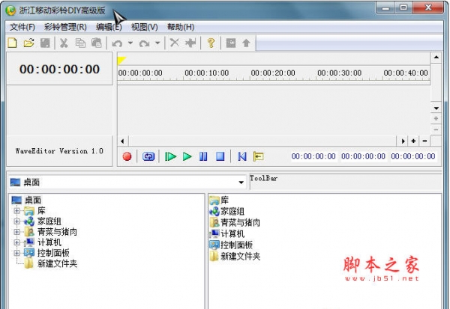Viewport: 450px width, 309px height.
Task: Click the yellow timeline position marker
Action: pyautogui.click(x=121, y=61)
